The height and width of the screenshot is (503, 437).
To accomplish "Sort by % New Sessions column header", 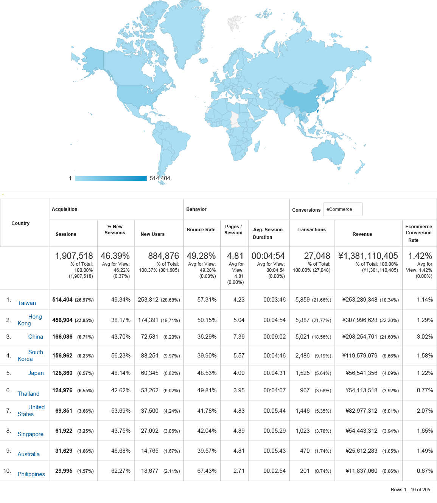I will coord(115,230).
